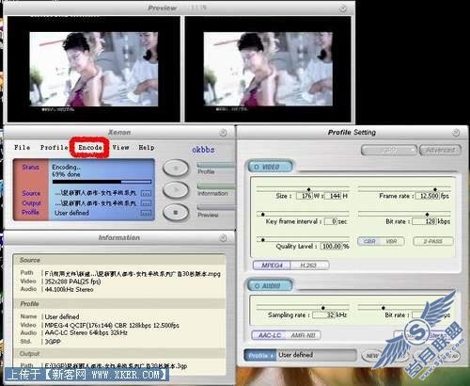This screenshot has height=386, width=470.
Task: Click the round play button
Action: [176, 190]
